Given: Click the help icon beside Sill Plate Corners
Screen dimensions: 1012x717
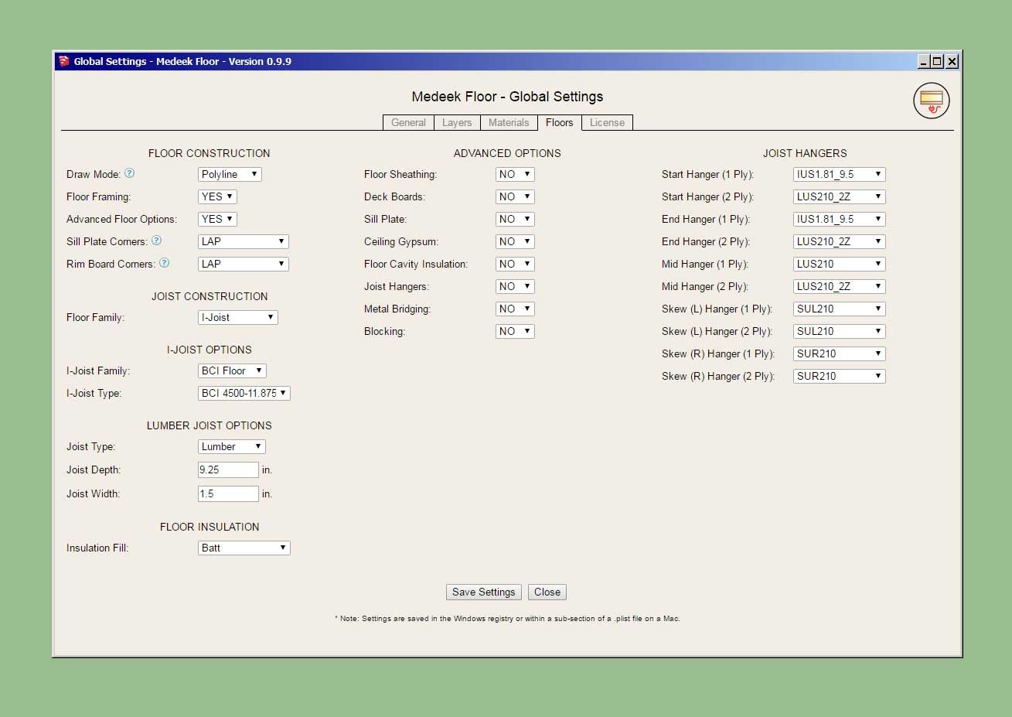Looking at the screenshot, I should coord(157,241).
